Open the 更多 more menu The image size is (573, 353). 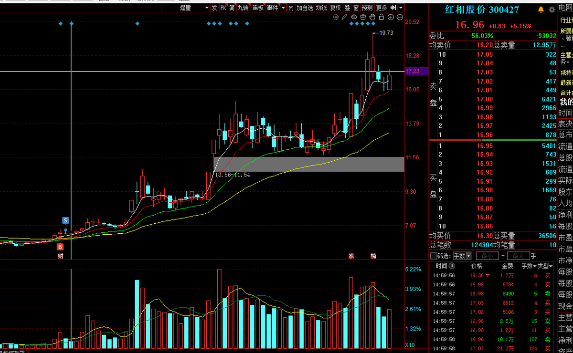[382, 8]
